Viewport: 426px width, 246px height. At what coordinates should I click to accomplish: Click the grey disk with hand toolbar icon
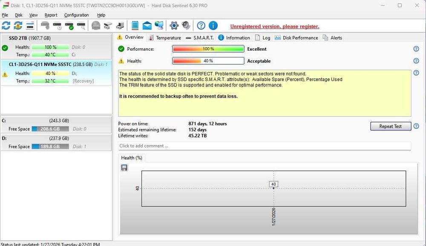pyautogui.click(x=45, y=26)
